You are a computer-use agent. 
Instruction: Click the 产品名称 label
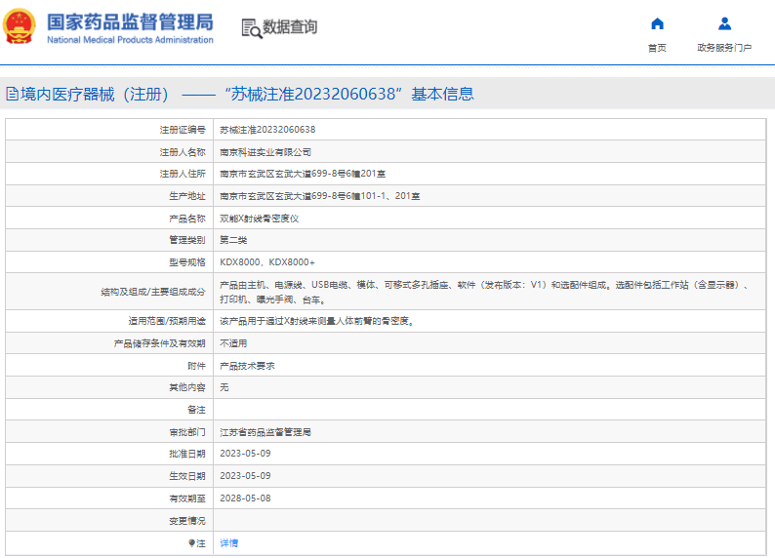coord(186,219)
